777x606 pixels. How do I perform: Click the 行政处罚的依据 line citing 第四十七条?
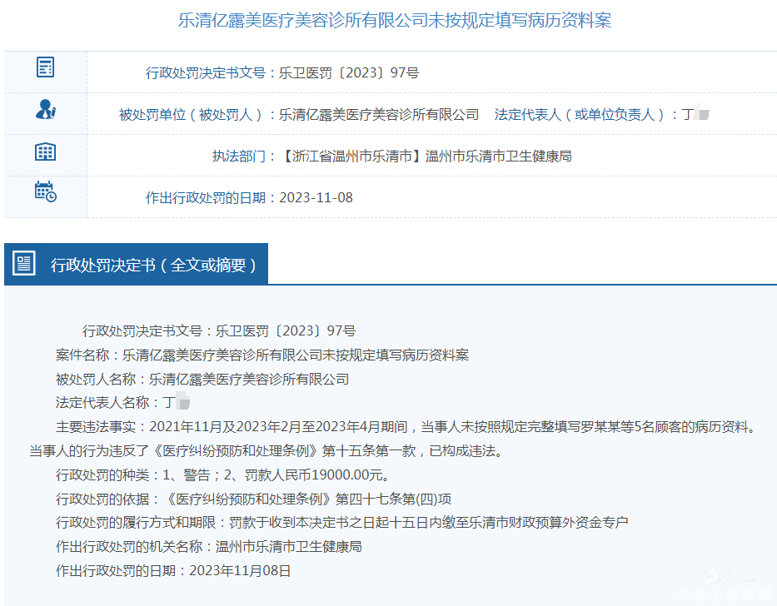point(253,499)
